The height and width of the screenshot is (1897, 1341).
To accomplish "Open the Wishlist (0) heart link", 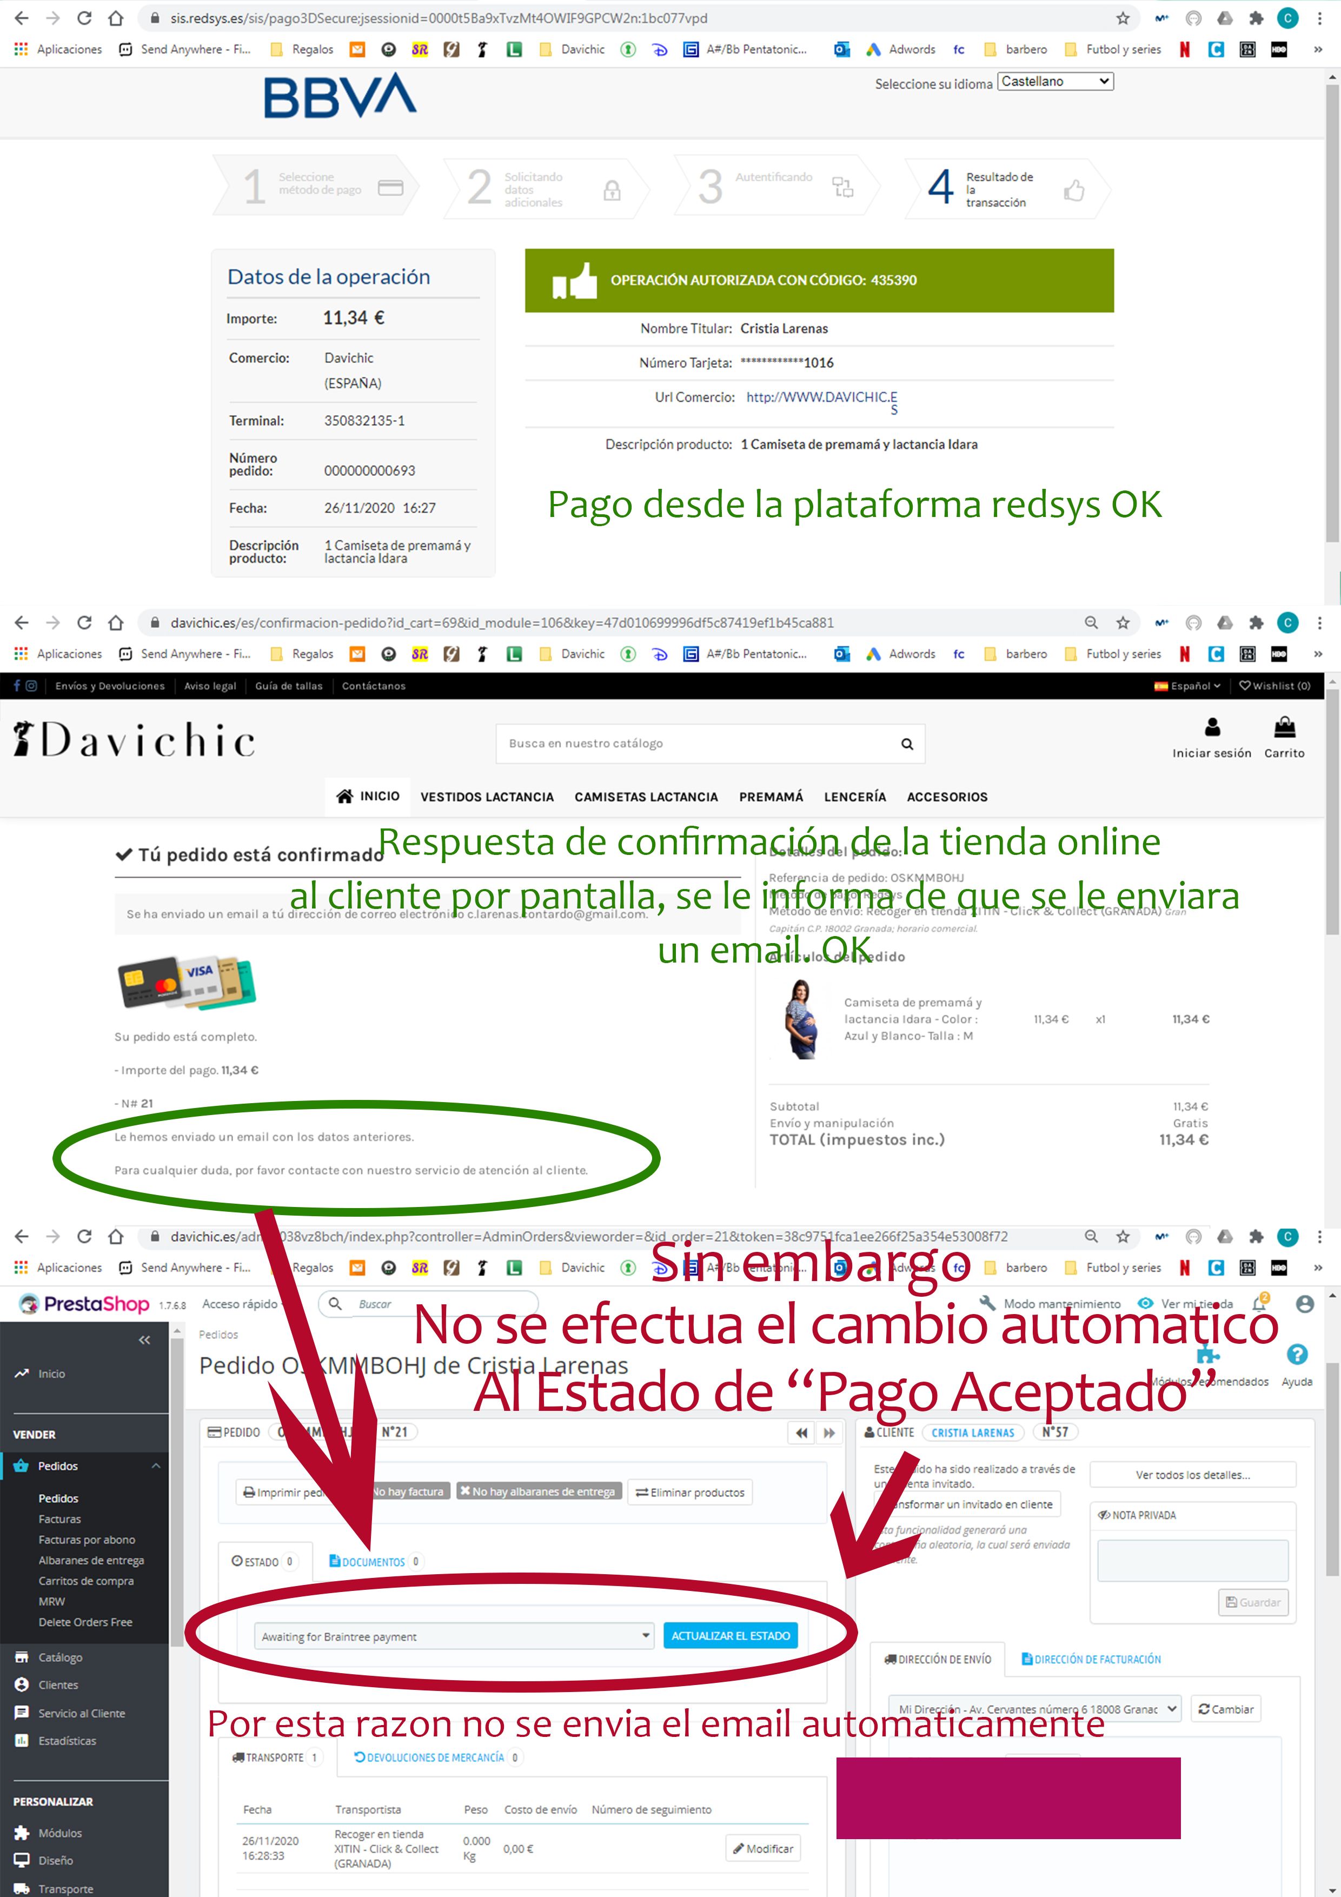I will tap(1275, 686).
